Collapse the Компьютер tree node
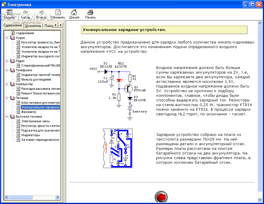 click(7, 84)
